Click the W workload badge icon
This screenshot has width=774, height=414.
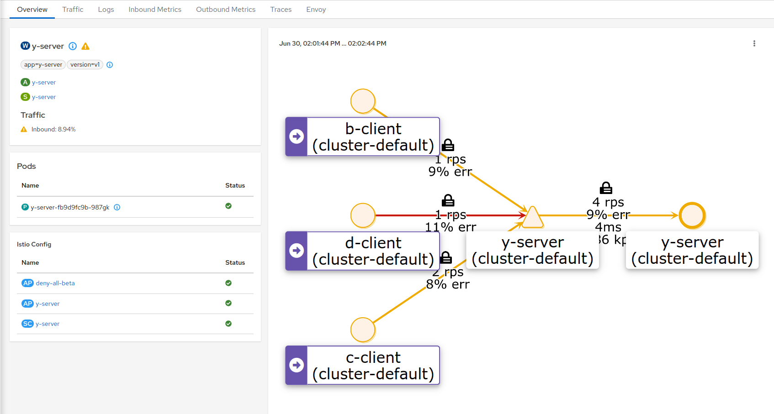pos(25,46)
